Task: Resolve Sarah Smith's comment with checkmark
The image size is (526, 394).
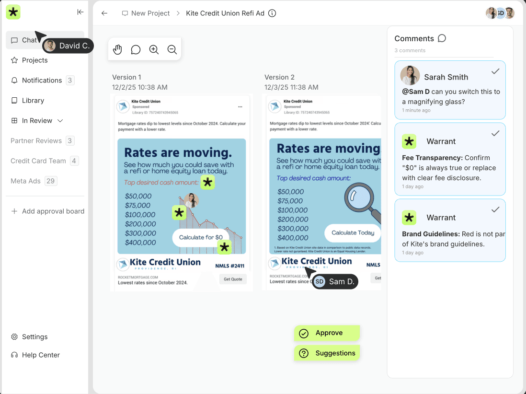Action: click(x=495, y=71)
